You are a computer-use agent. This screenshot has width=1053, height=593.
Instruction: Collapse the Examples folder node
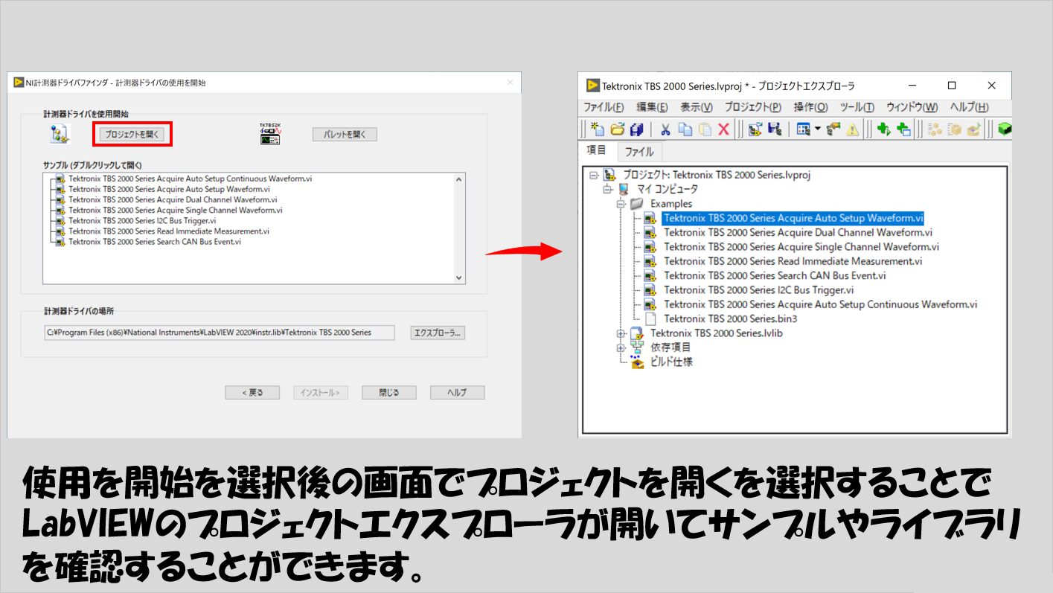(621, 203)
